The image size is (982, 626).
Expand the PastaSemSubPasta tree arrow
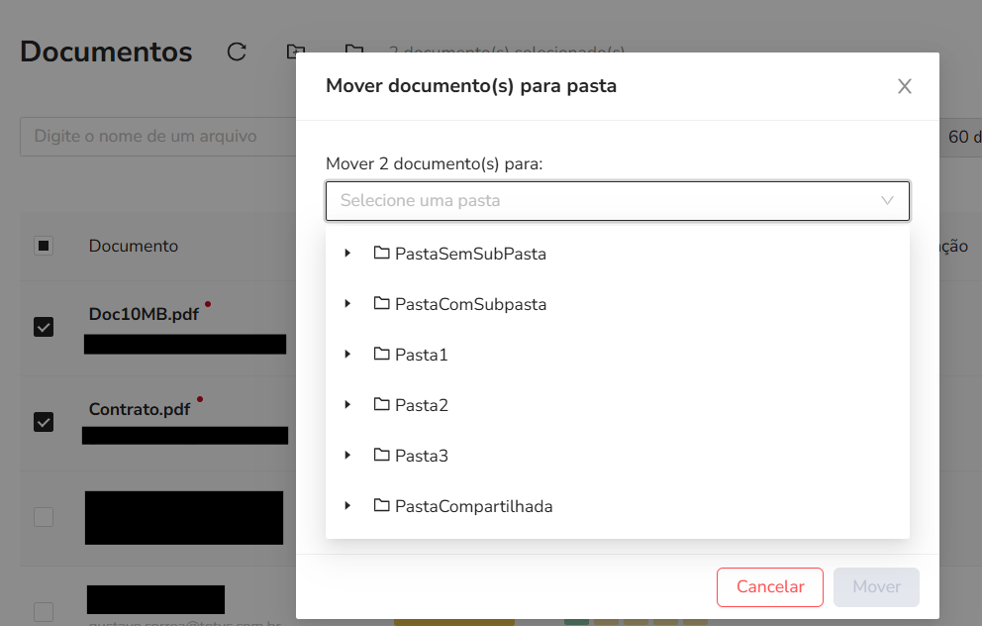click(347, 254)
